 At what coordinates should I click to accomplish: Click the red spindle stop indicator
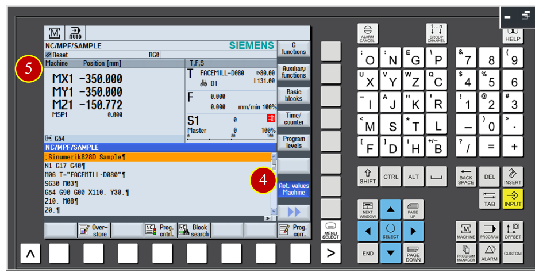271,118
